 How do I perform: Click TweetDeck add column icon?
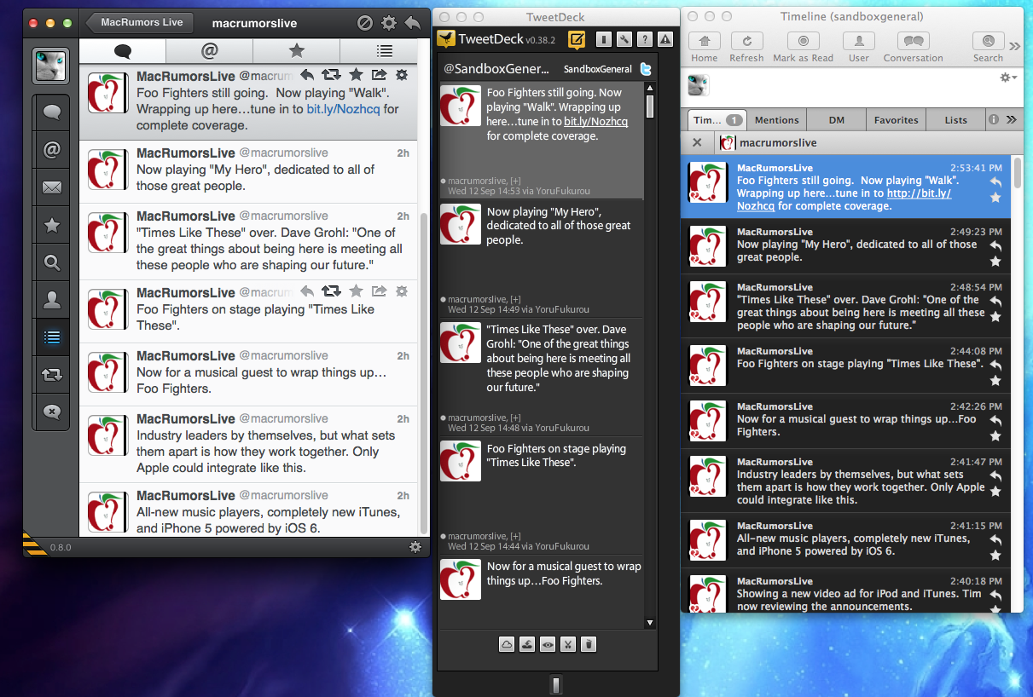[603, 39]
